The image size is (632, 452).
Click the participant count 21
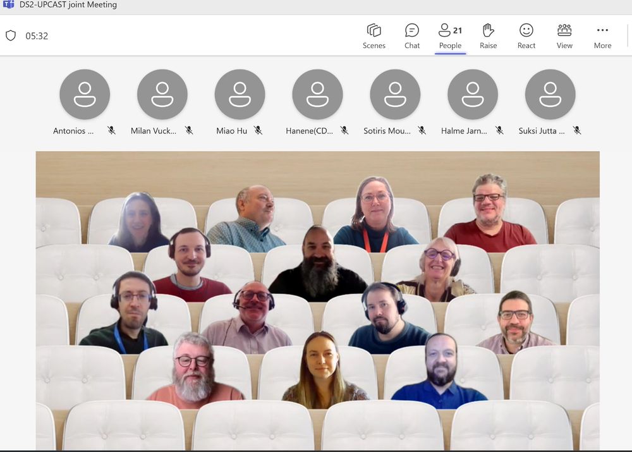pos(458,30)
